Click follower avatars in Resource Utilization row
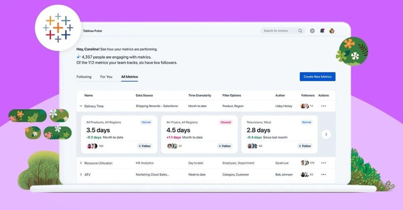The image size is (403, 210). [305, 163]
